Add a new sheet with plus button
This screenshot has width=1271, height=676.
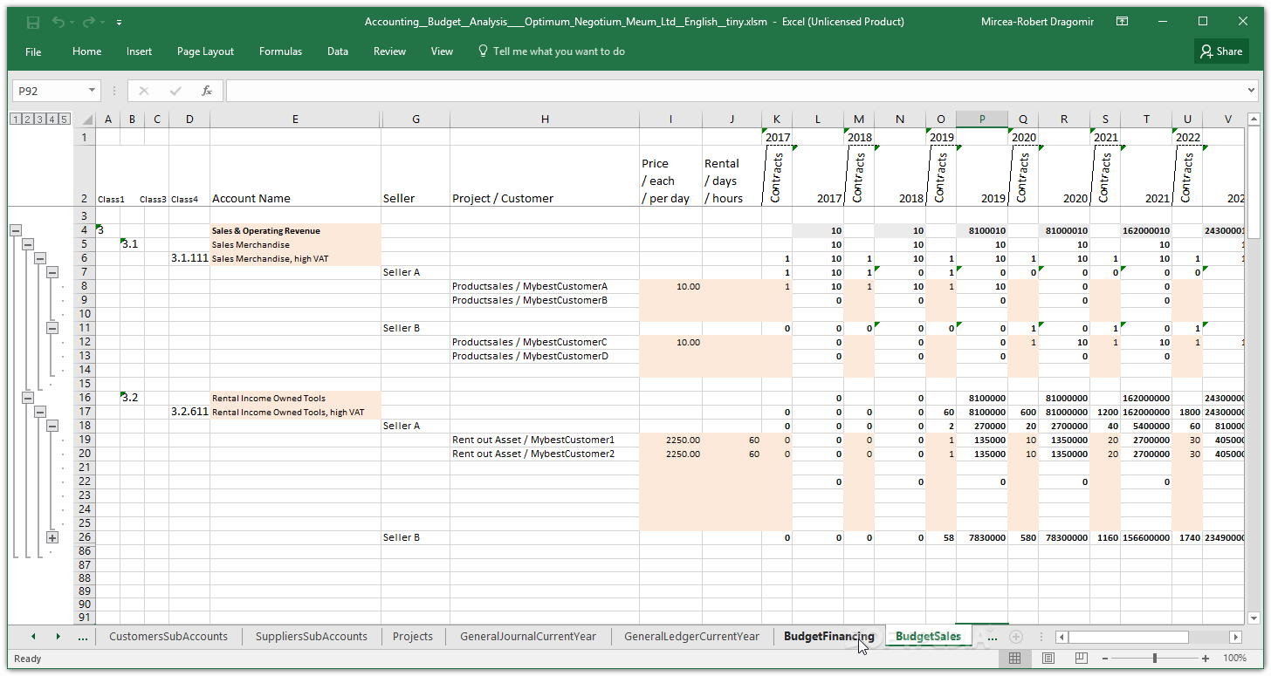point(1016,637)
